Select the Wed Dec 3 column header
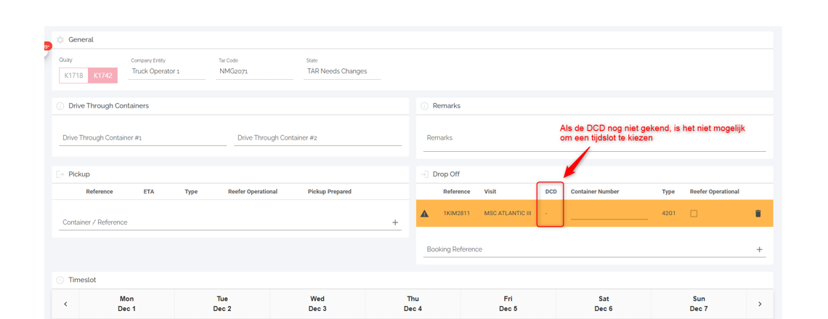Screen dimensions: 828x319 tap(317, 304)
